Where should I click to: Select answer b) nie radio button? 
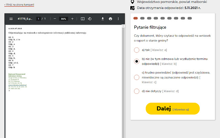pyautogui.click(x=136, y=61)
